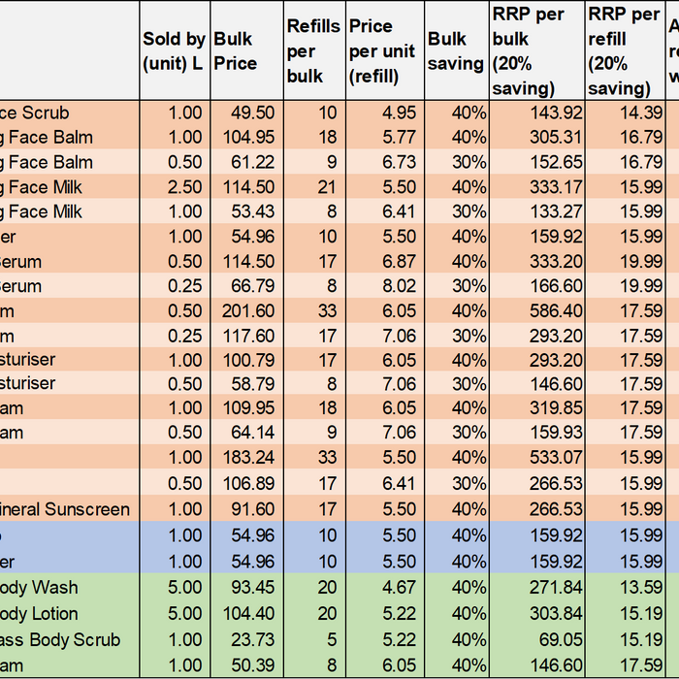Click the Bulk saving column header

pyautogui.click(x=455, y=50)
